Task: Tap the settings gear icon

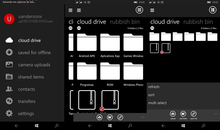Action: [9, 113]
